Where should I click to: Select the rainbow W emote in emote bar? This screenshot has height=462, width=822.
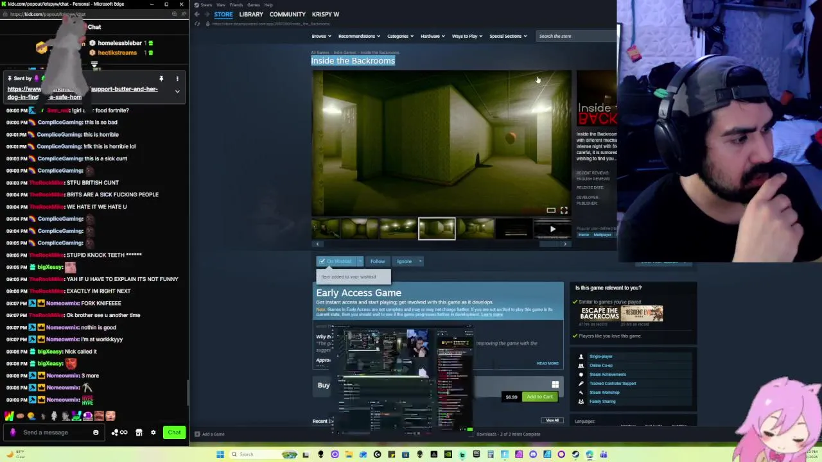point(10,416)
